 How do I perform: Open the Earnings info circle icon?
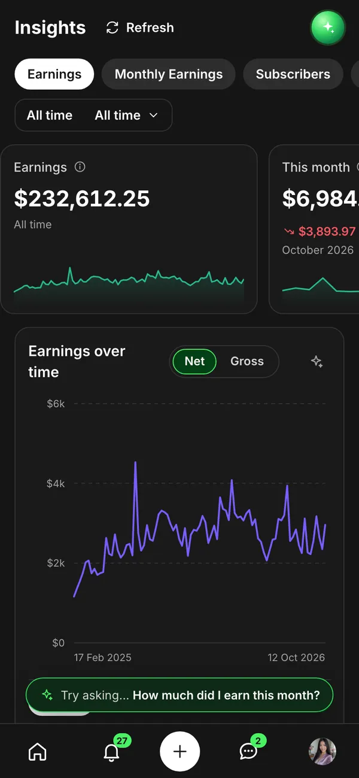click(x=80, y=167)
